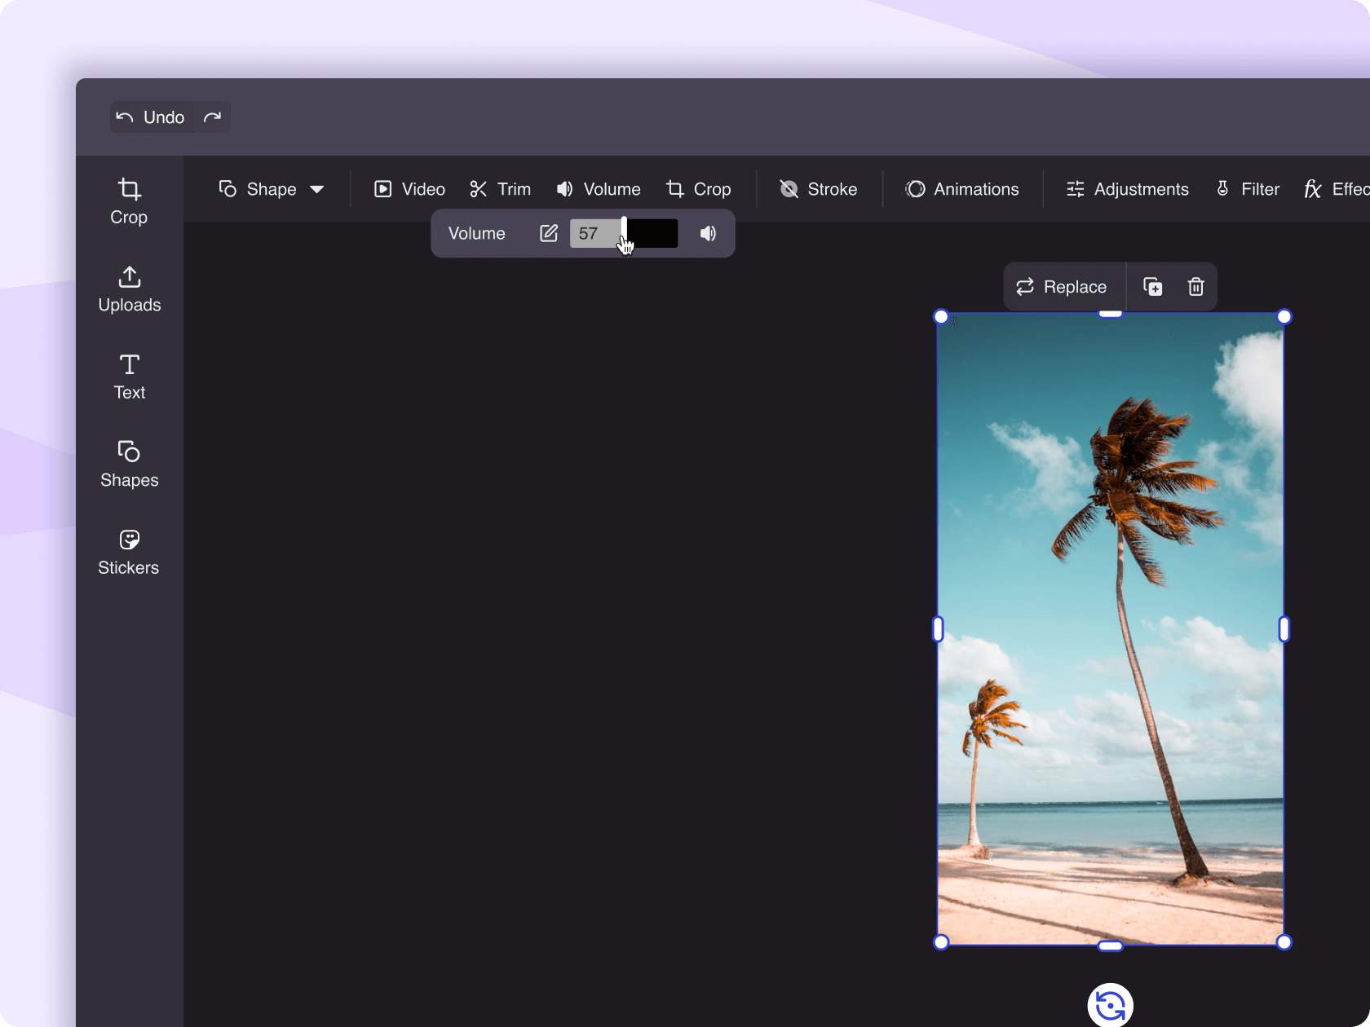Screen dimensions: 1370x1027
Task: Switch to the Filter toolbar item
Action: [1248, 188]
